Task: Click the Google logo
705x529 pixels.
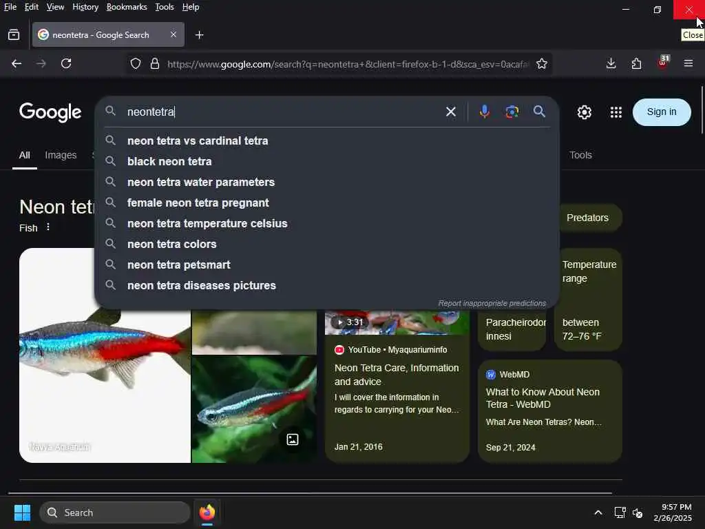Action: point(50,112)
